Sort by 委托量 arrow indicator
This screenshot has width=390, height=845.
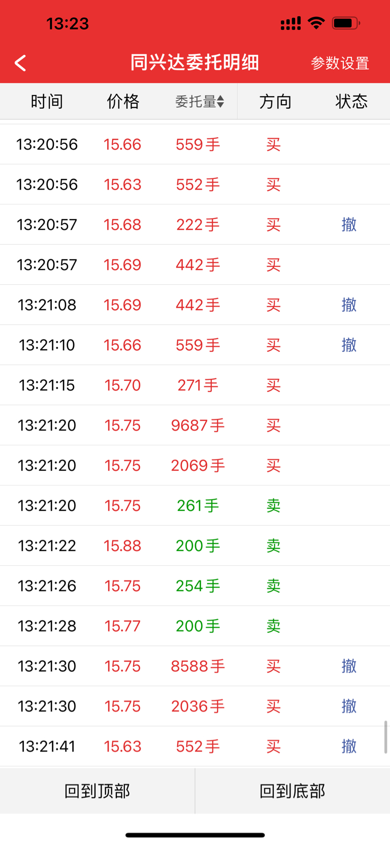click(220, 102)
